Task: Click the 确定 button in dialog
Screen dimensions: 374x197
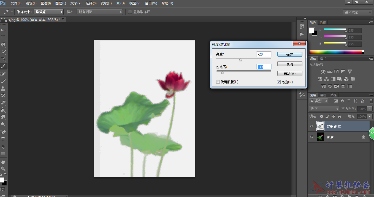Action: click(x=290, y=54)
